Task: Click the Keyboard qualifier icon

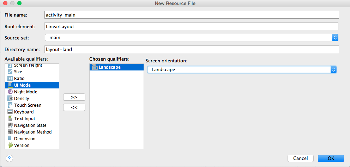Action: point(10,112)
